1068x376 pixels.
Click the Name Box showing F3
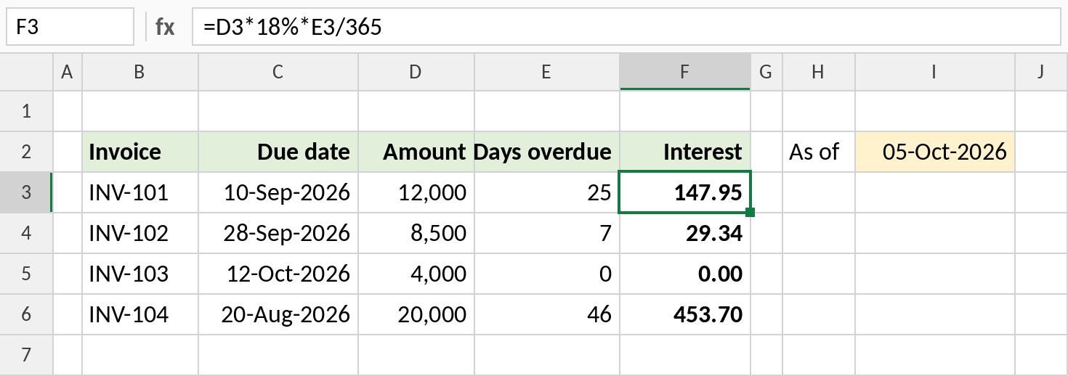70,27
